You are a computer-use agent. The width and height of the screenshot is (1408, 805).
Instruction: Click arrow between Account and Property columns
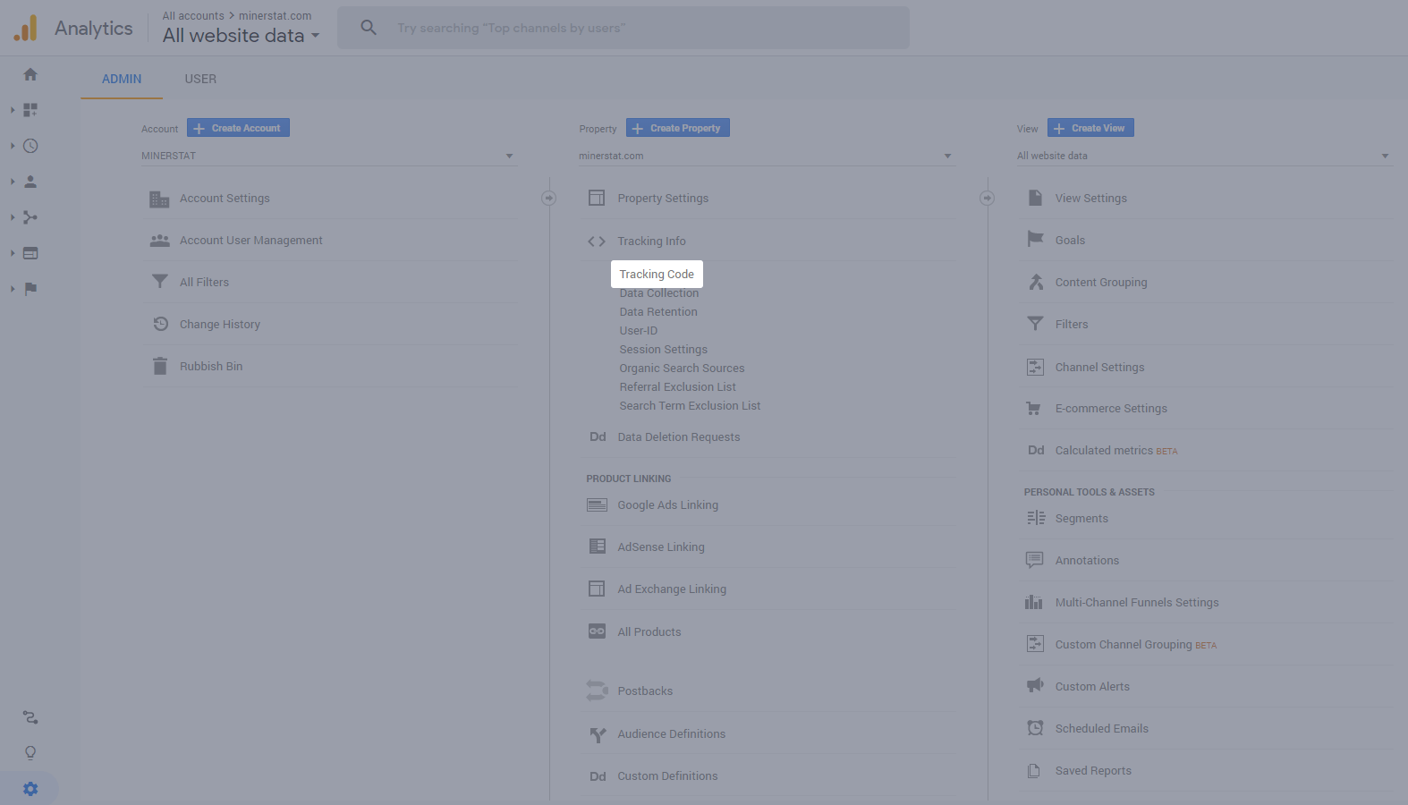pos(549,198)
